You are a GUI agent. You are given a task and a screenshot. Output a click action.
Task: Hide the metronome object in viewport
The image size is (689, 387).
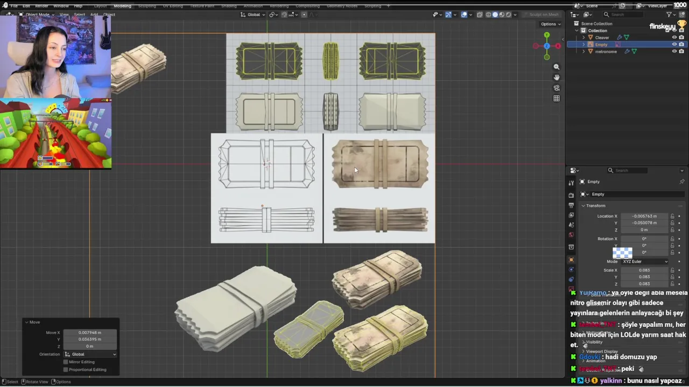tap(674, 52)
